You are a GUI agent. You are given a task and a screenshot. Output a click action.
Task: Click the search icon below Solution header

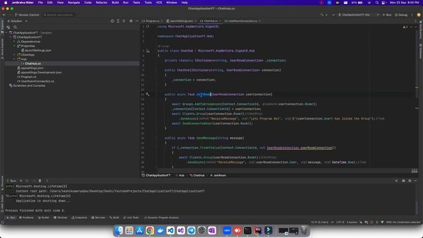pyautogui.click(x=15, y=27)
